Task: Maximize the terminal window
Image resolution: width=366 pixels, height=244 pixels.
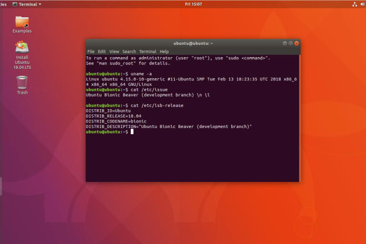Action: [x=291, y=43]
